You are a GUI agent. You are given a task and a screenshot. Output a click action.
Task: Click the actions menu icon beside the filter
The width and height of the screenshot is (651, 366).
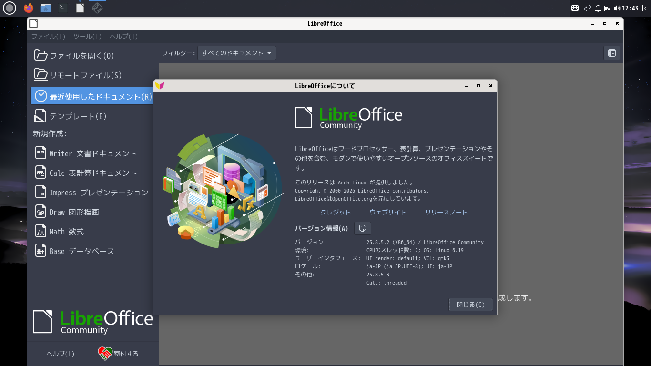coord(612,53)
